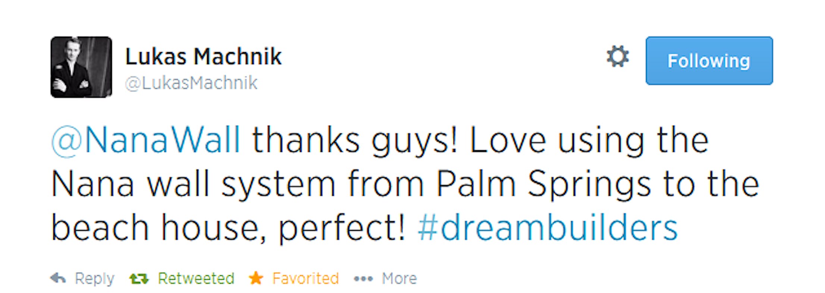
Task: Click the Following button to unfollow
Action: [709, 61]
